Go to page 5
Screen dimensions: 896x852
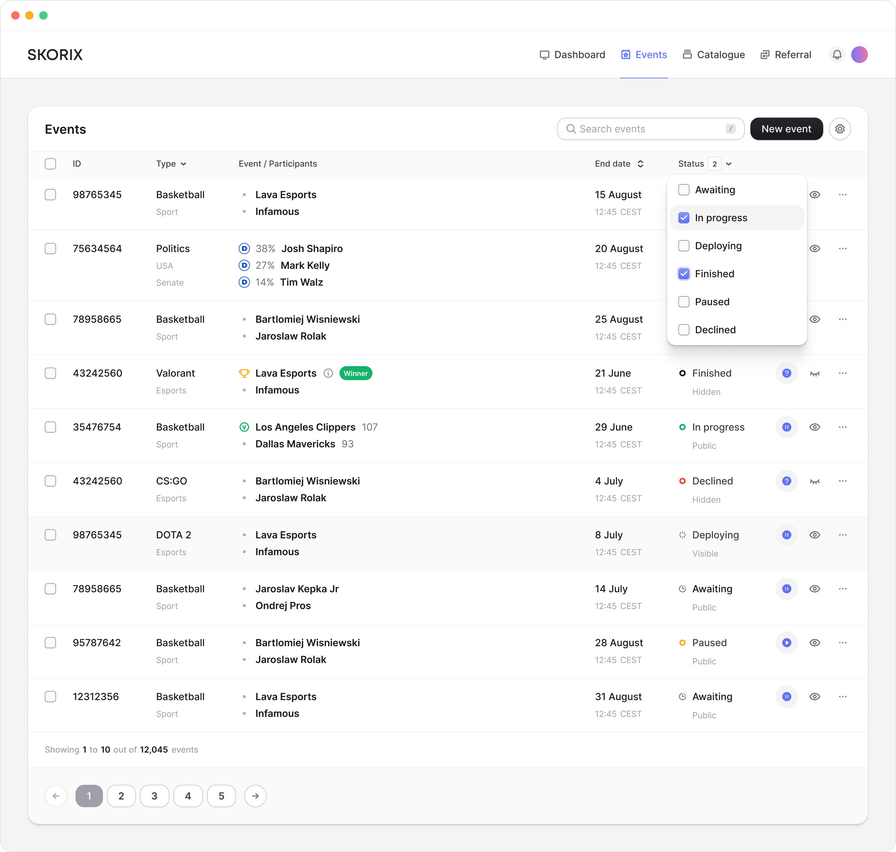pos(222,796)
